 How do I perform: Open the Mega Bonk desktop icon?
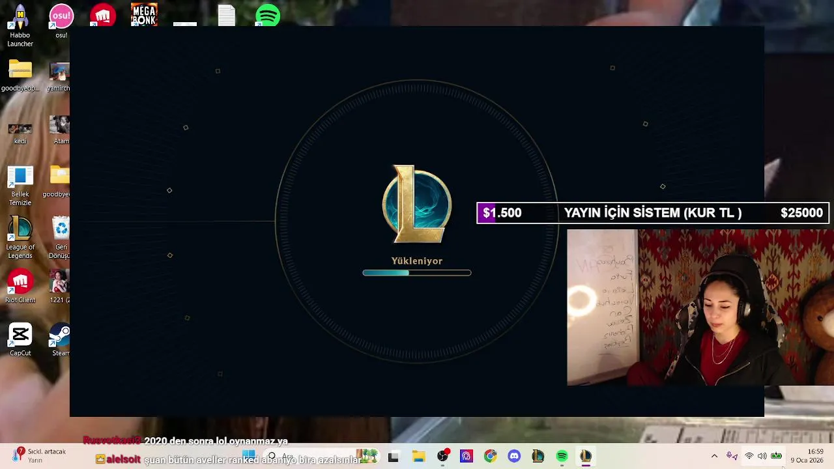[x=144, y=14]
